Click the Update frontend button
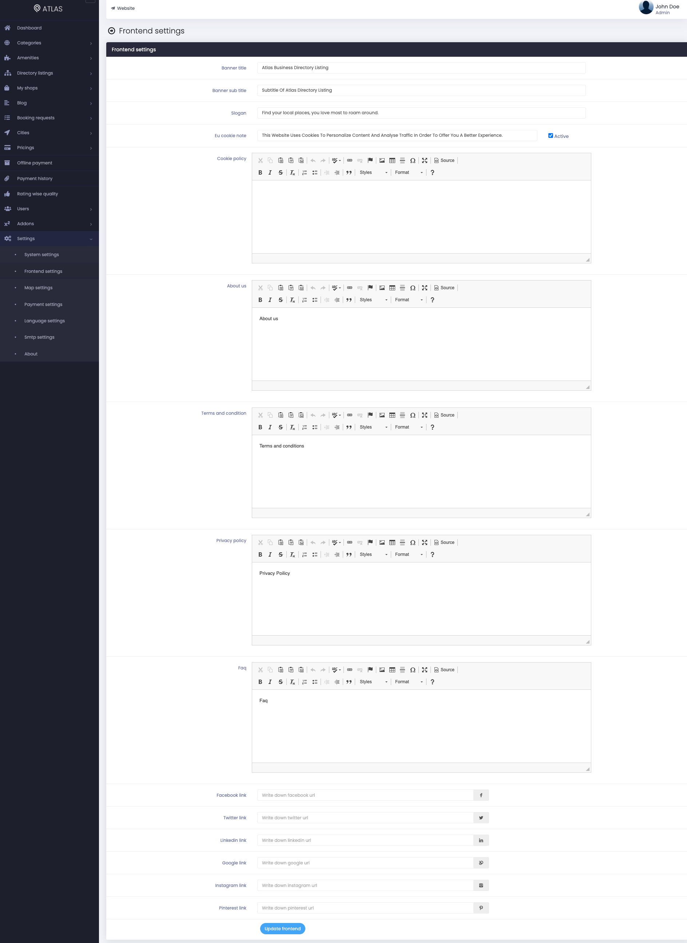 [282, 928]
